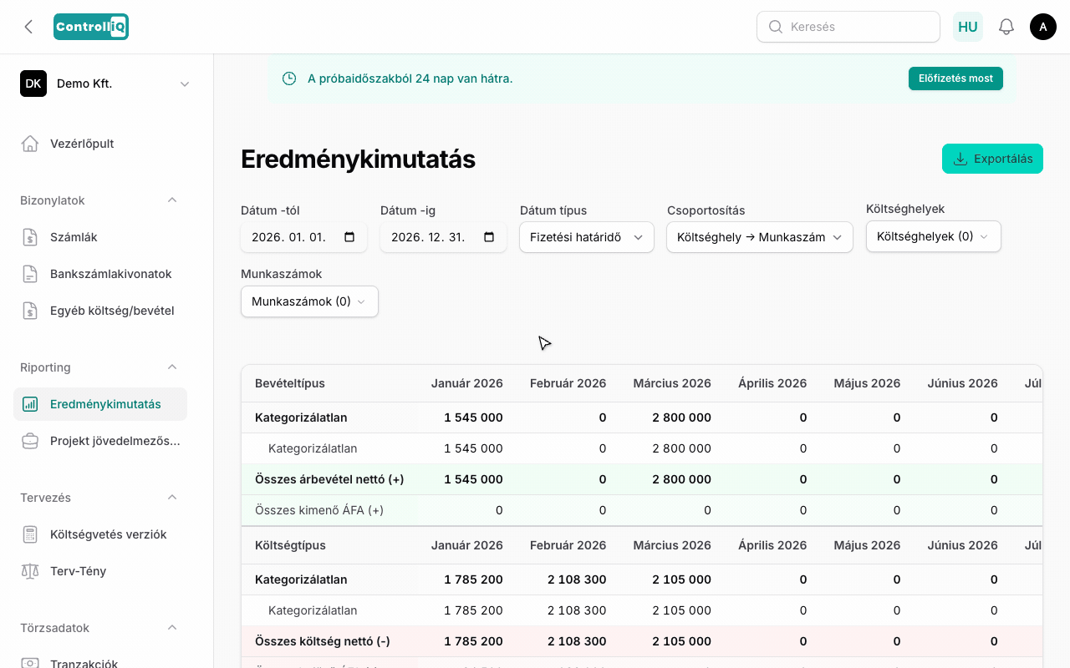The height and width of the screenshot is (668, 1070).
Task: Switch language with HU button
Action: tap(968, 27)
